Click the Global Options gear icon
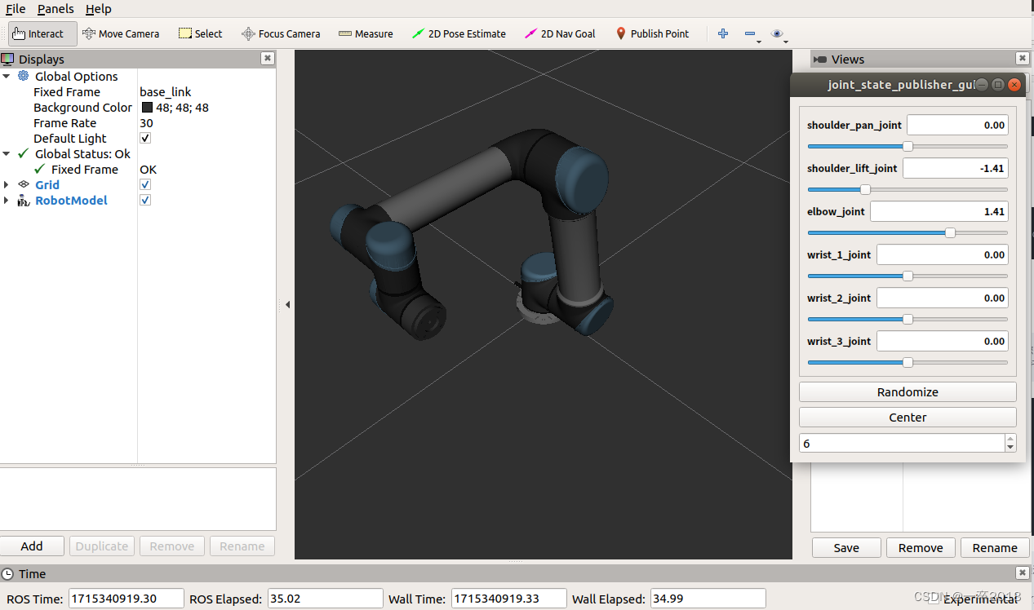1034x610 pixels. click(23, 76)
